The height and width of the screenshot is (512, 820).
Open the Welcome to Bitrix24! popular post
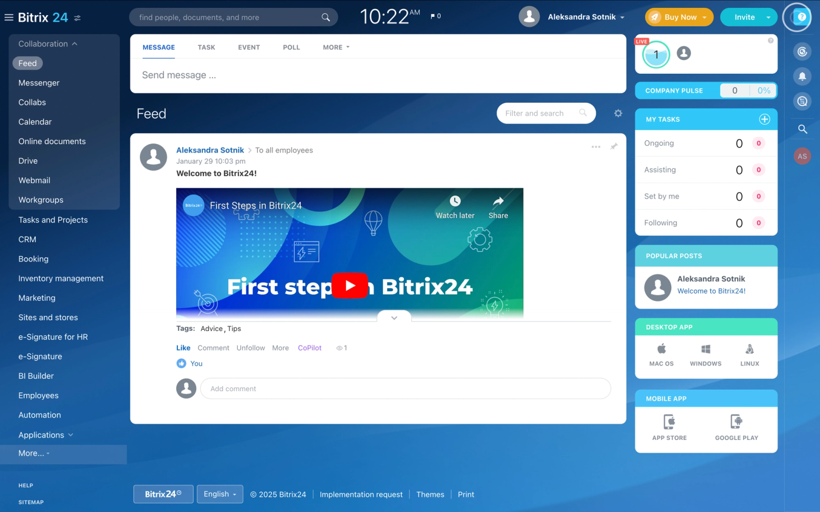click(711, 291)
